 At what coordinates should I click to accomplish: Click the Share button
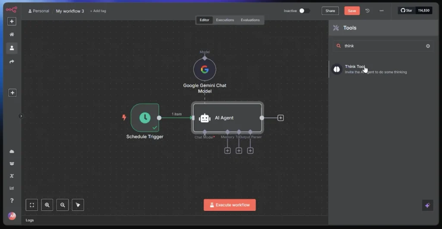[330, 11]
